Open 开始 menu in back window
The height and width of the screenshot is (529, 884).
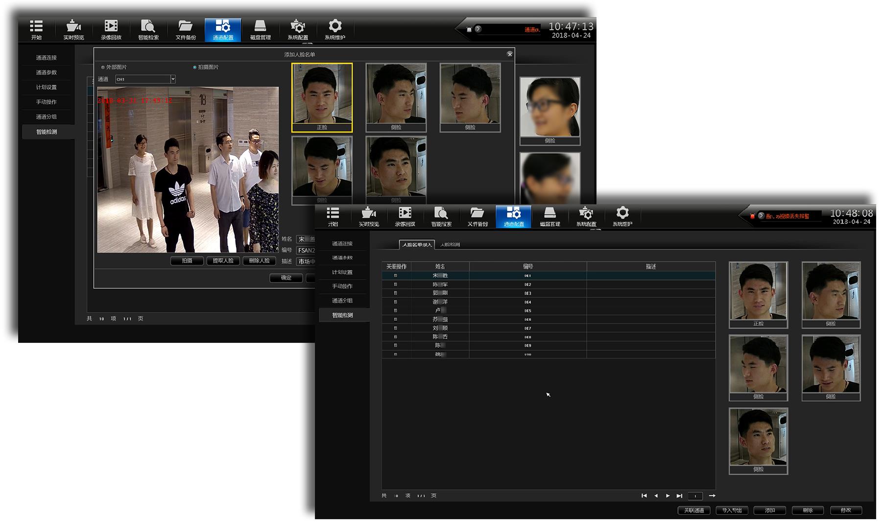point(36,30)
